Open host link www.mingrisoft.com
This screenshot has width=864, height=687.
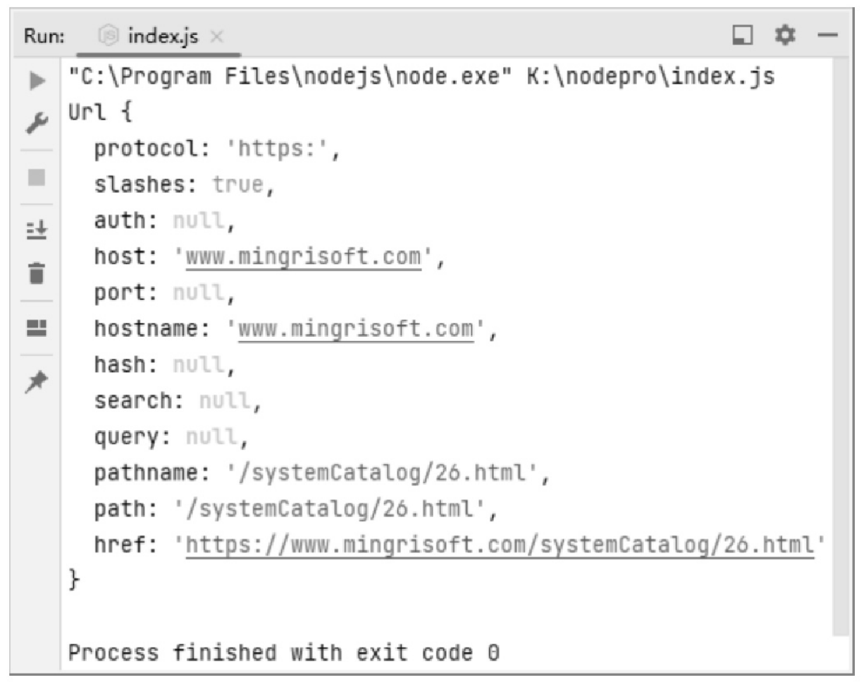[303, 257]
